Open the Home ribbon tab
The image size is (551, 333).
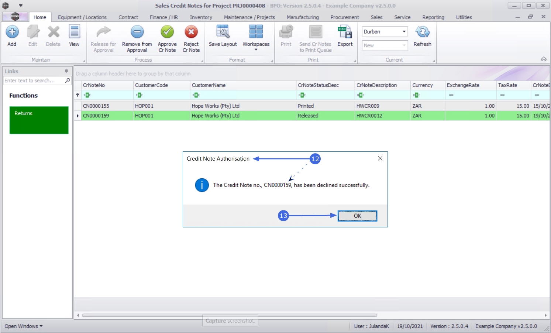[x=40, y=17]
